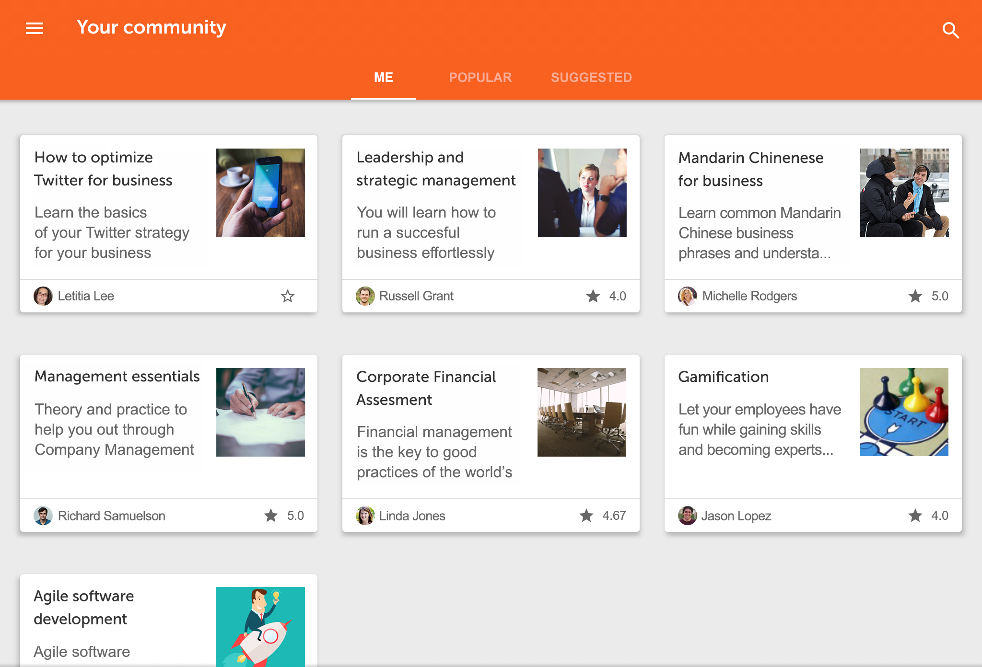
Task: Open 'Agile software development' title
Action: (84, 608)
